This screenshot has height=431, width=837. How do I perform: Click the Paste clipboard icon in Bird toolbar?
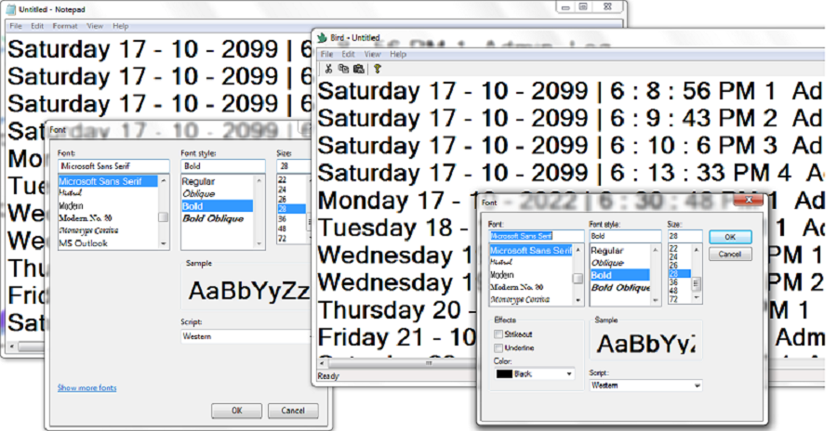[359, 69]
